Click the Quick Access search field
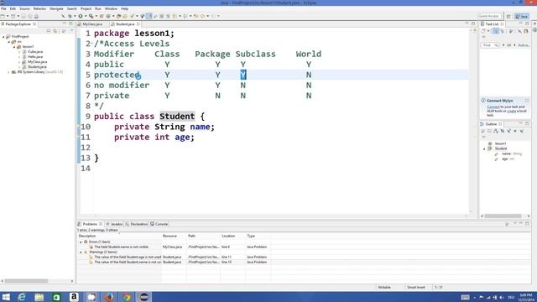Image resolution: width=537 pixels, height=302 pixels. (x=489, y=16)
